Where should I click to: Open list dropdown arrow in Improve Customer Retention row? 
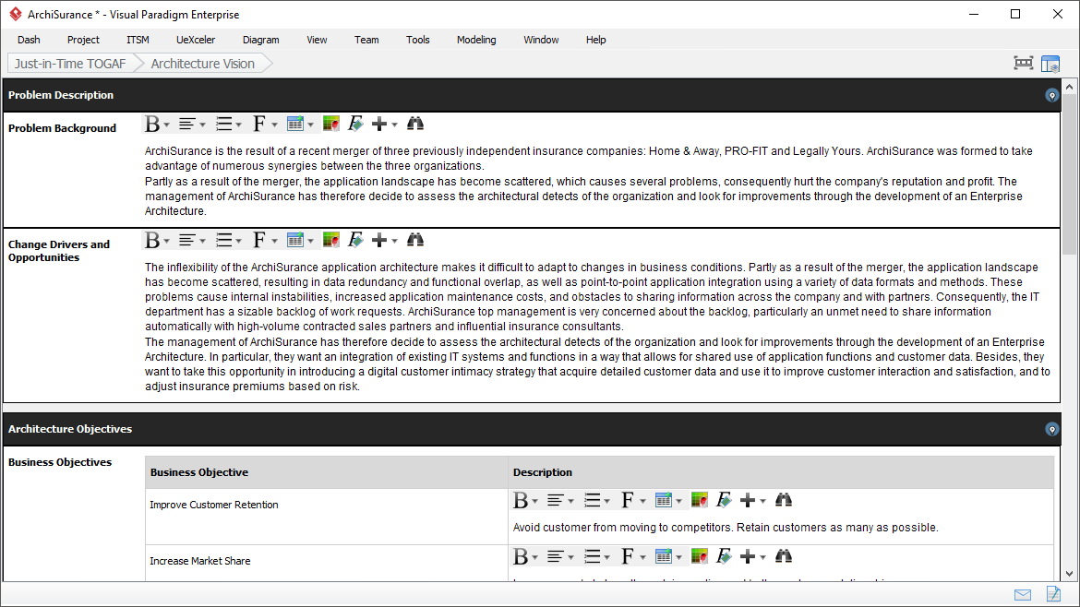click(x=606, y=501)
